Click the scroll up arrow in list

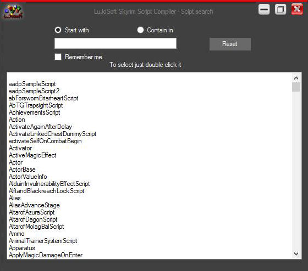pyautogui.click(x=296, y=78)
